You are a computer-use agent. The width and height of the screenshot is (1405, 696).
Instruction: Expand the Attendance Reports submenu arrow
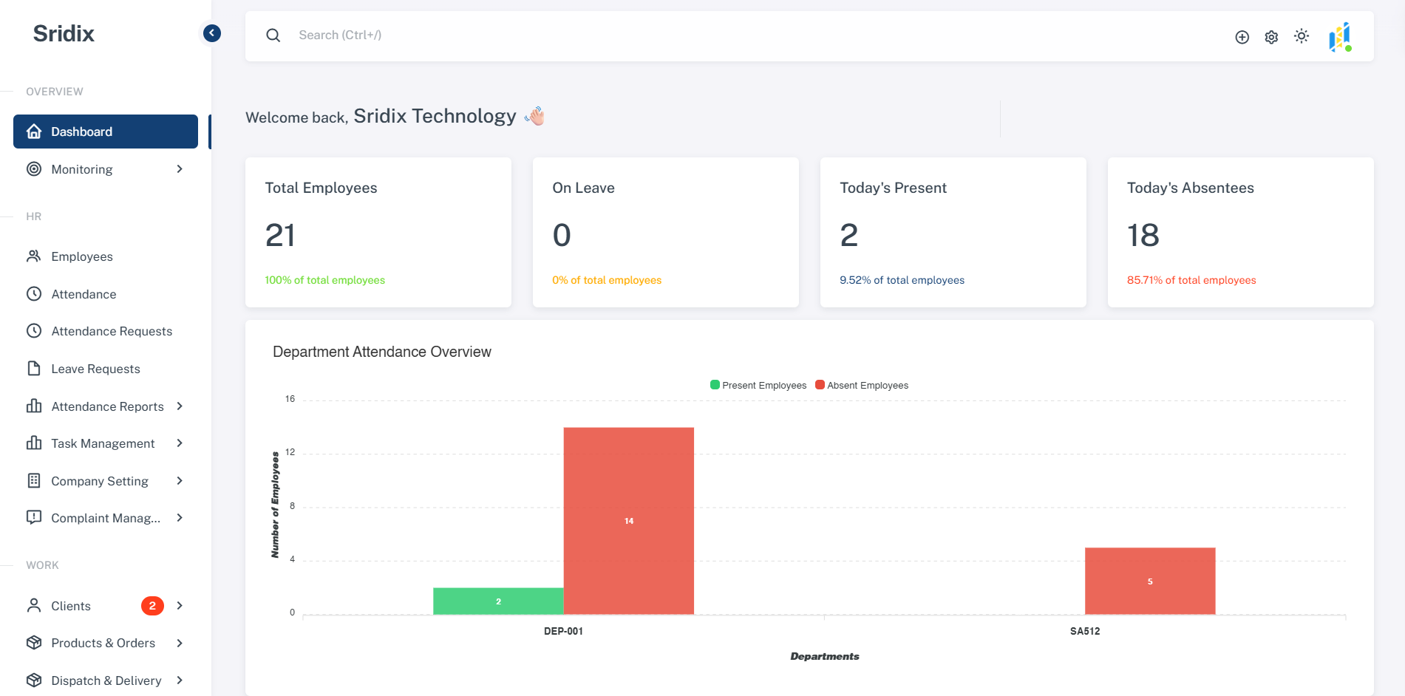point(180,406)
